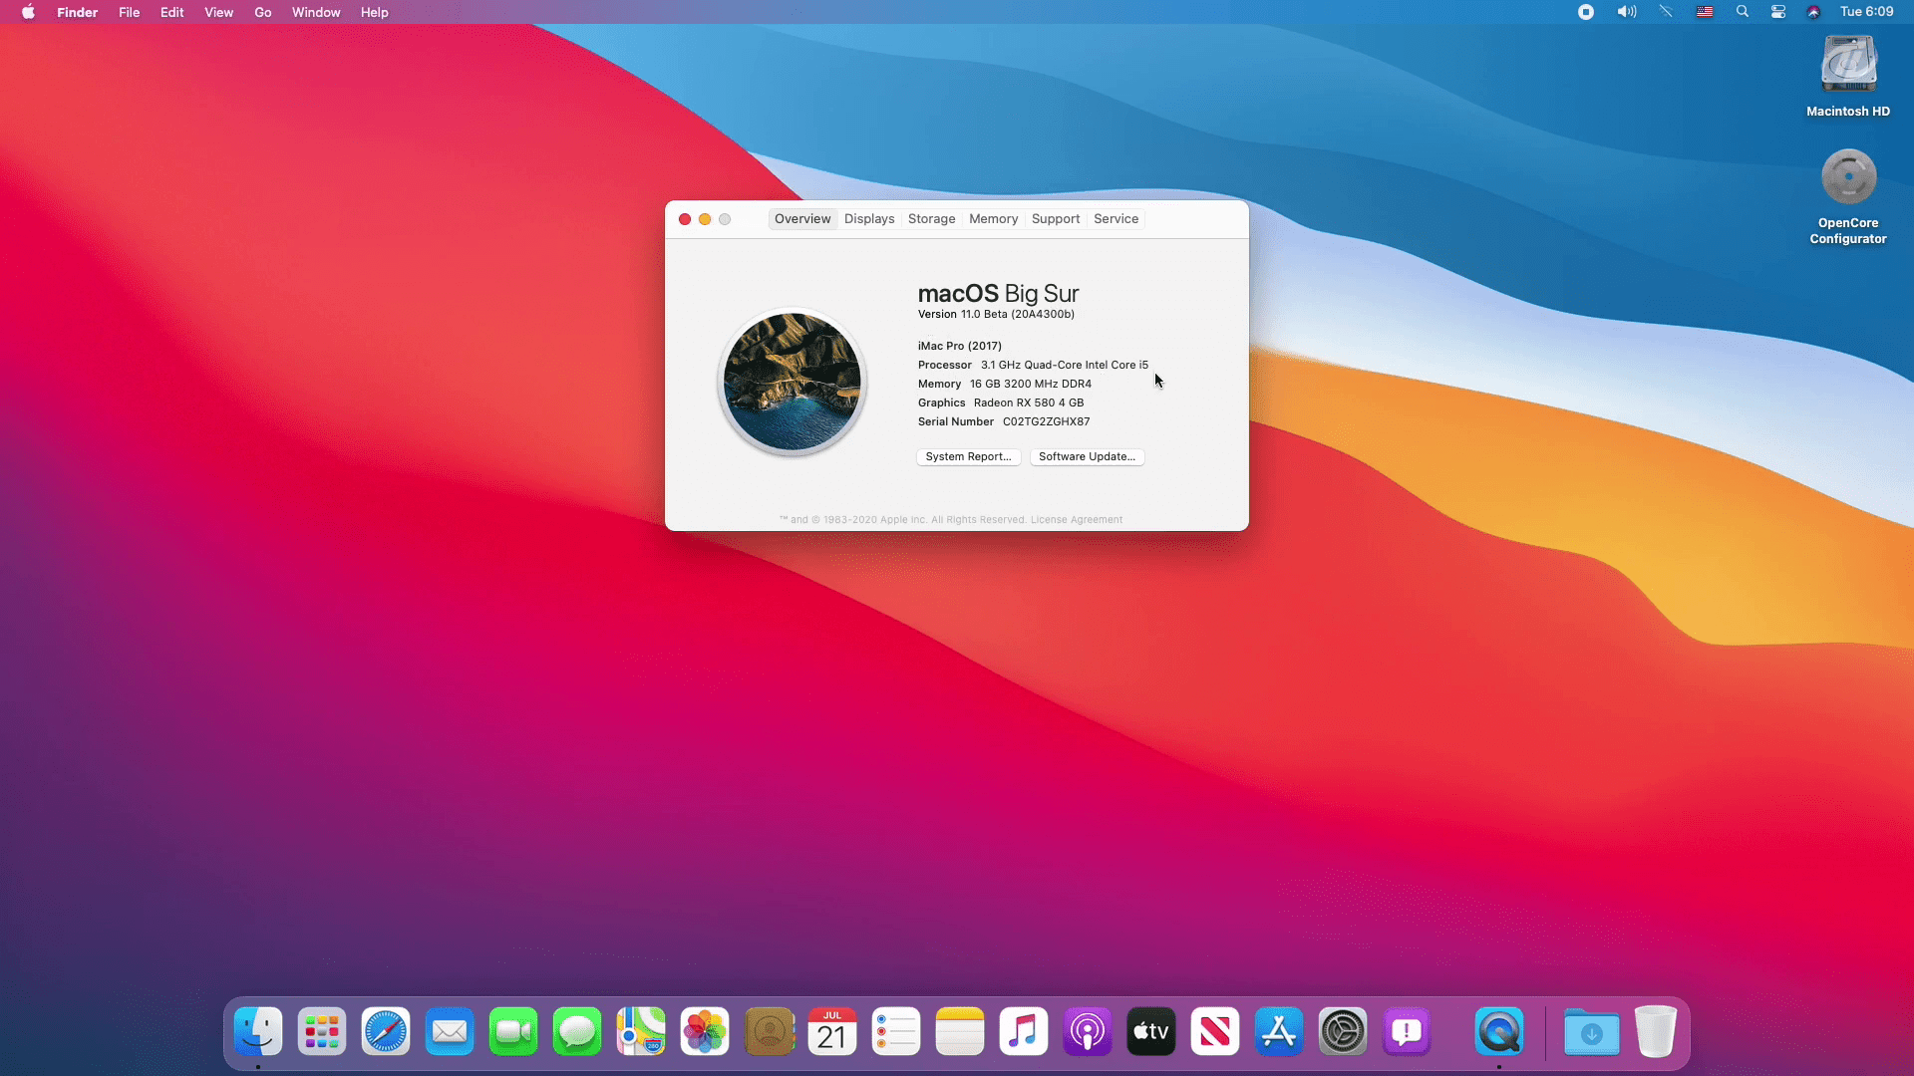Open the Apple menu
The height and width of the screenshot is (1076, 1914).
tap(28, 12)
